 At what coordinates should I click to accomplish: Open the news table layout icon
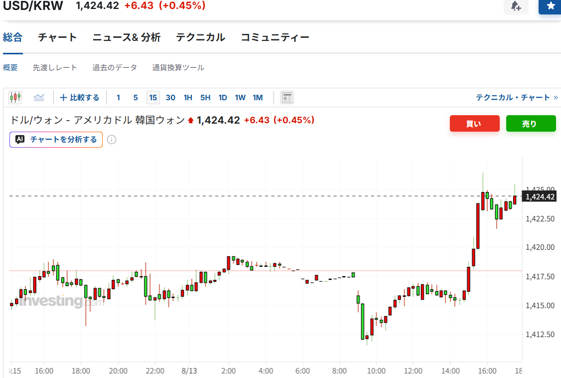coord(287,97)
